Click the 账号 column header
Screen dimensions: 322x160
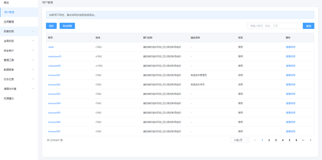[x=51, y=38]
